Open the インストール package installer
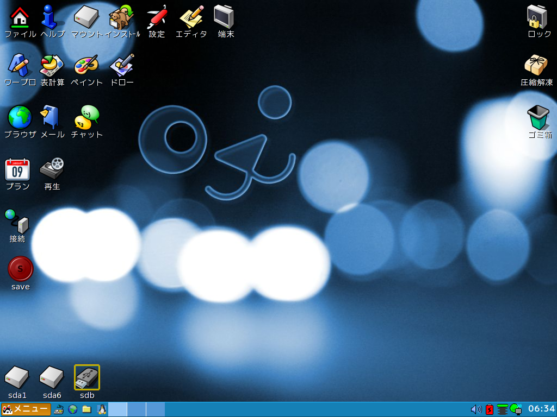The image size is (557, 417). pyautogui.click(x=121, y=17)
